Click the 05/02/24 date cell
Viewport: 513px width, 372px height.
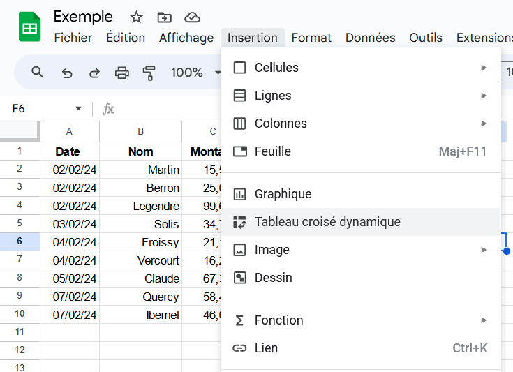70,278
